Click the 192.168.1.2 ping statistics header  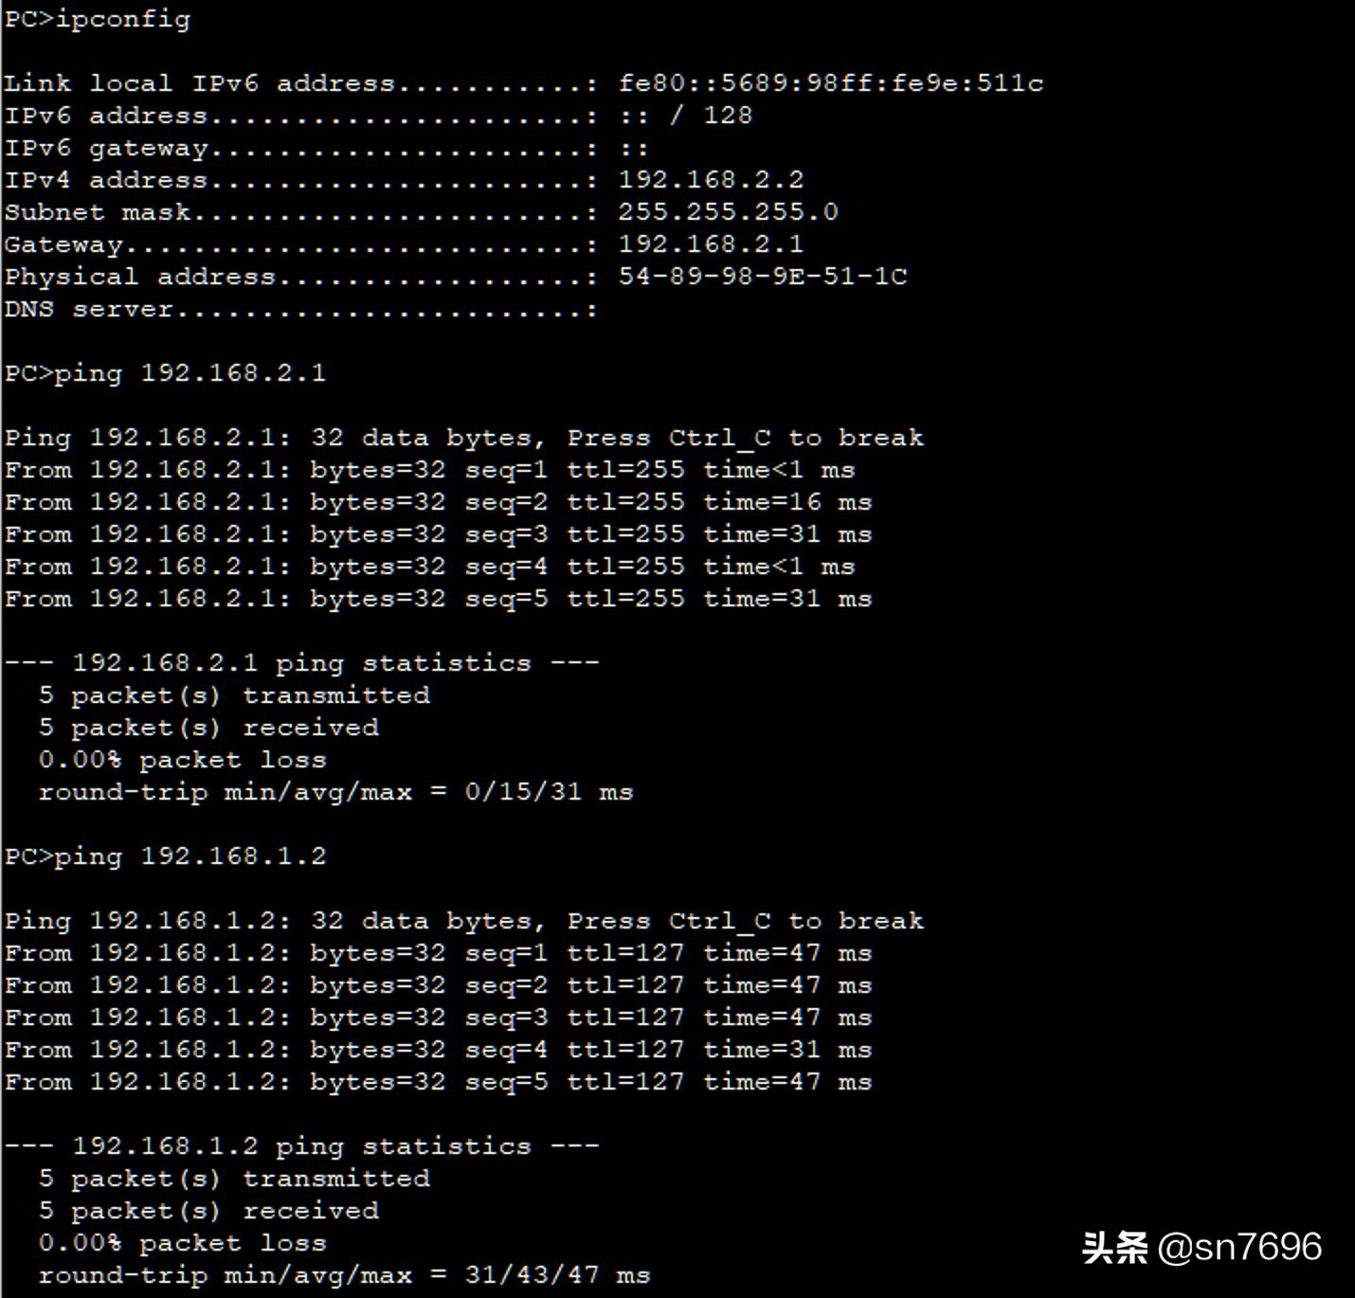(301, 1146)
